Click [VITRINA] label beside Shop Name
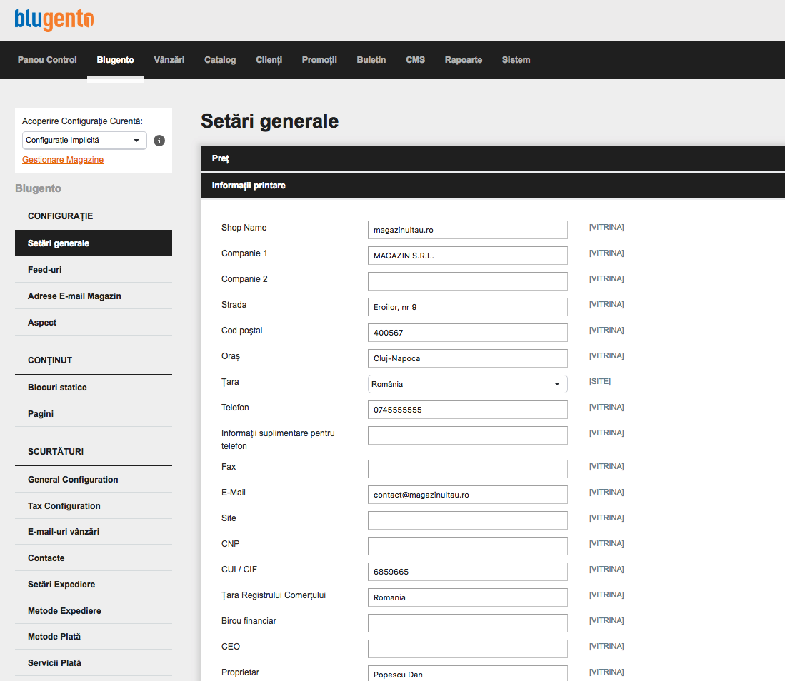Screen dimensions: 785x681 click(606, 227)
